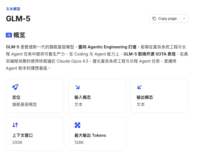Select the 定位 旗舰基座模型 card
Image resolution: width=198 pixels, height=154 pixels.
(x=35, y=96)
